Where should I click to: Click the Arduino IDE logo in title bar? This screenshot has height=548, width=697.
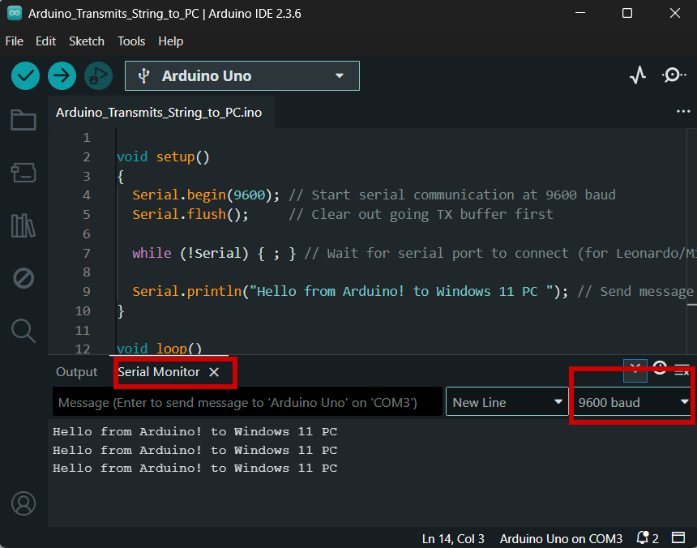15,13
